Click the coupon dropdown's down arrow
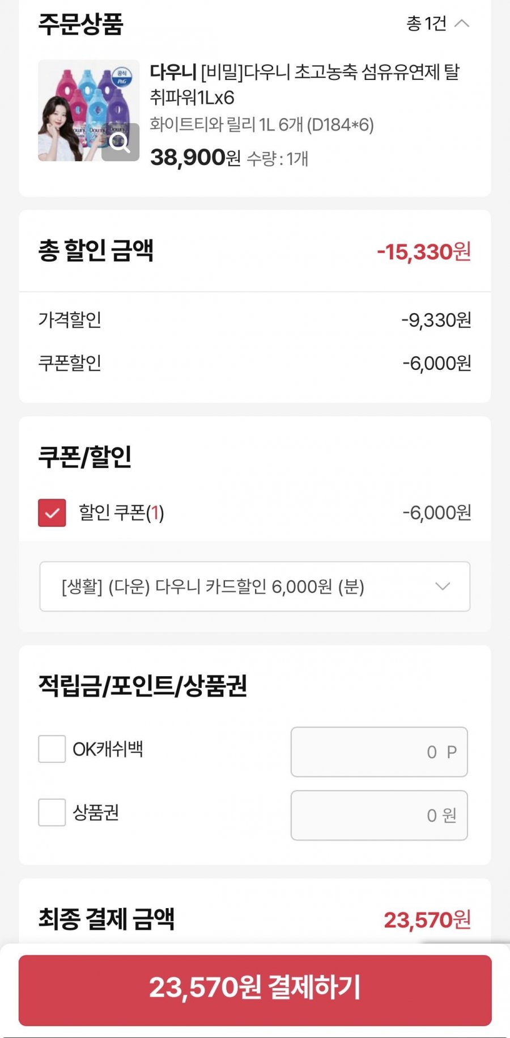 tap(443, 586)
